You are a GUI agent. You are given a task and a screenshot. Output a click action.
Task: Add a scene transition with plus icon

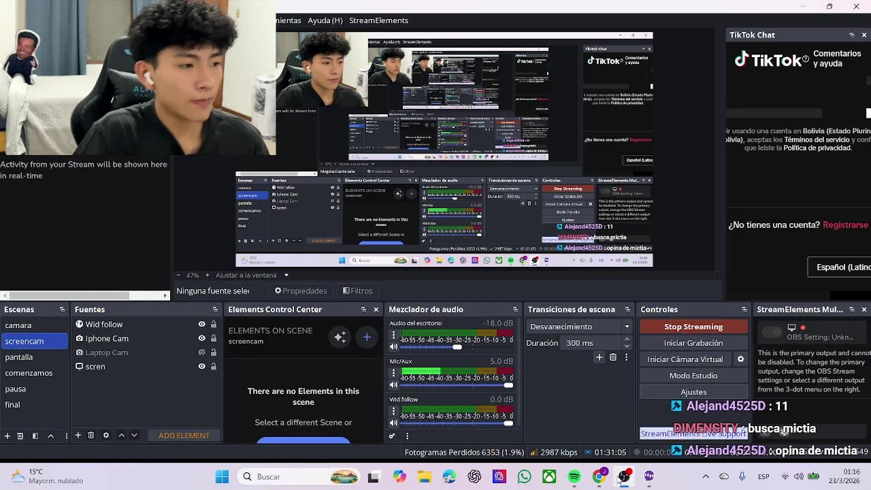tap(599, 357)
